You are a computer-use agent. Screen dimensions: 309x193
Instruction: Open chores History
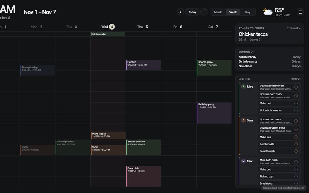click(x=295, y=79)
